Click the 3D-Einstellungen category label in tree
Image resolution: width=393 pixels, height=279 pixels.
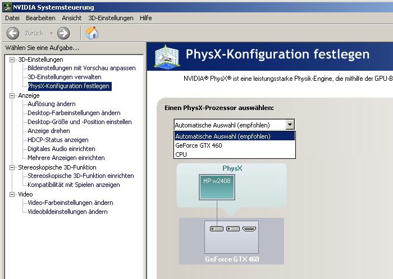pyautogui.click(x=40, y=60)
